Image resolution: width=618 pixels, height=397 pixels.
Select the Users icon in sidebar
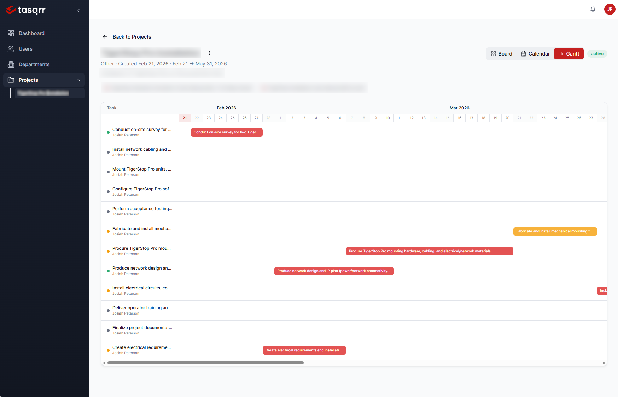11,49
